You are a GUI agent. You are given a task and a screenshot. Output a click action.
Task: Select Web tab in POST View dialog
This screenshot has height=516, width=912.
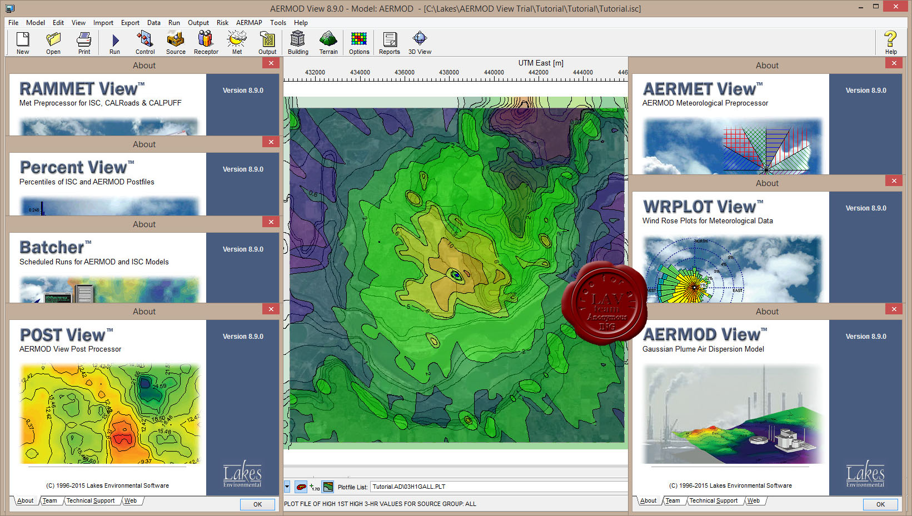(x=131, y=501)
